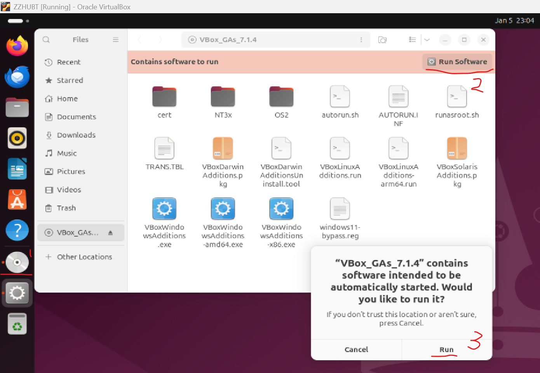The height and width of the screenshot is (373, 540).
Task: Open the Files hamburger menu
Action: pos(115,40)
